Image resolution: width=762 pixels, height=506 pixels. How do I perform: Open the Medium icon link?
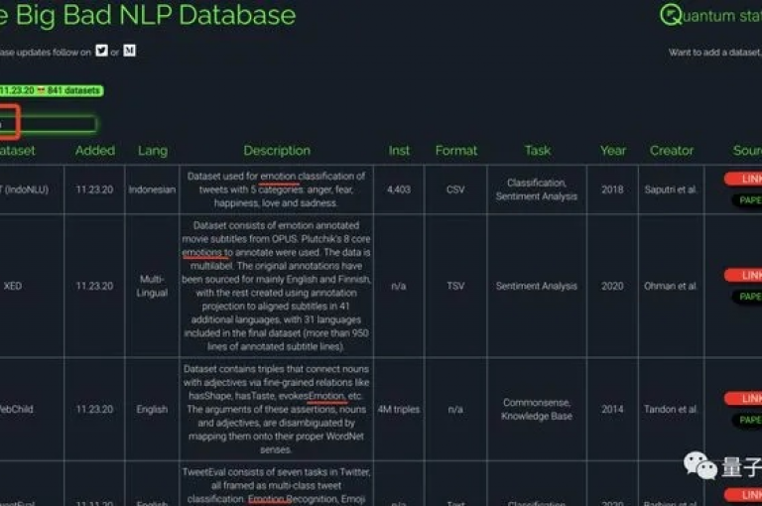point(129,51)
